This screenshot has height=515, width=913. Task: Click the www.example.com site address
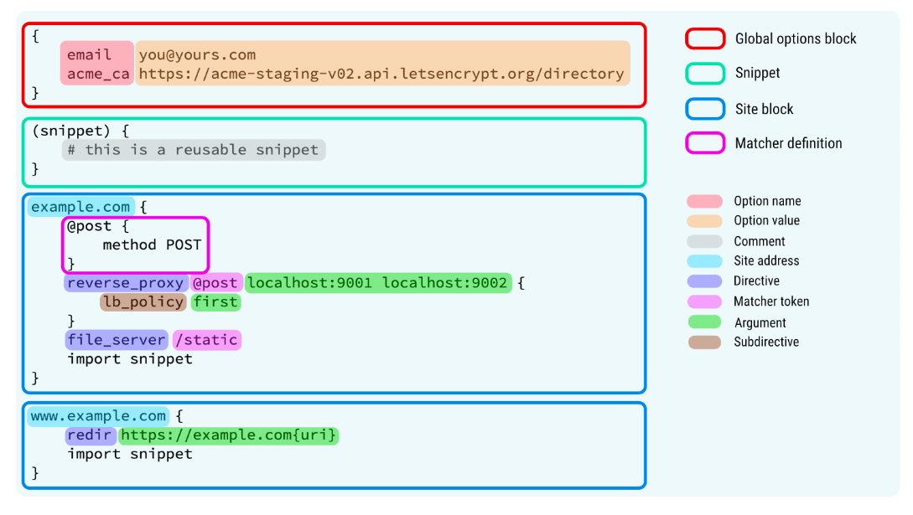pyautogui.click(x=98, y=416)
